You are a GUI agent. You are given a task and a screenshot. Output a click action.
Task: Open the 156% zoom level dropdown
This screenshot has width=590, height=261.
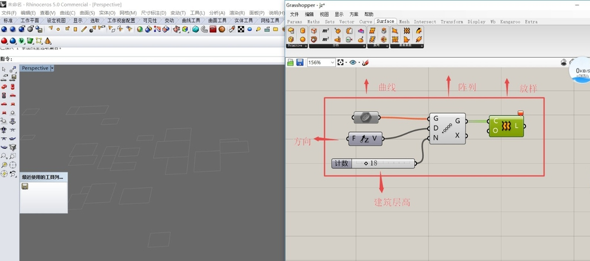point(332,62)
